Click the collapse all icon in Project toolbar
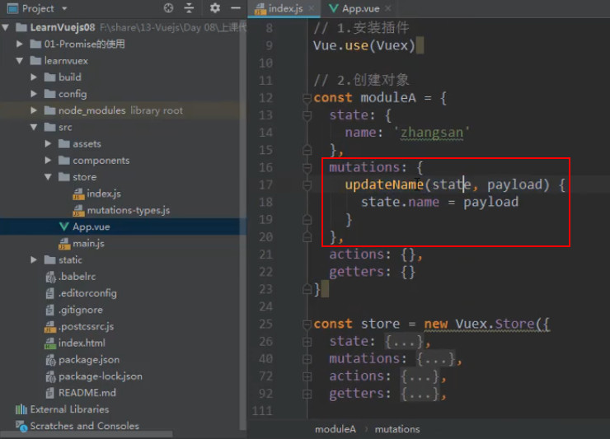The image size is (610, 439). pos(189,8)
